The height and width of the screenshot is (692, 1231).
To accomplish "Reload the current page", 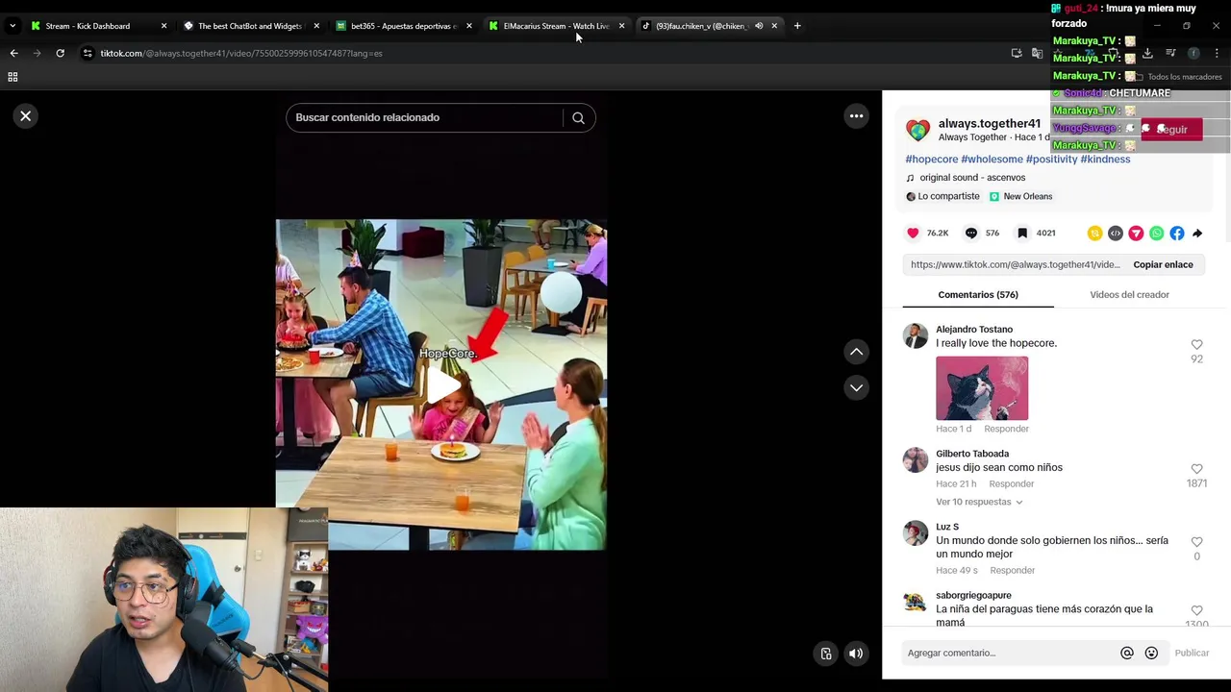I will (x=60, y=53).
